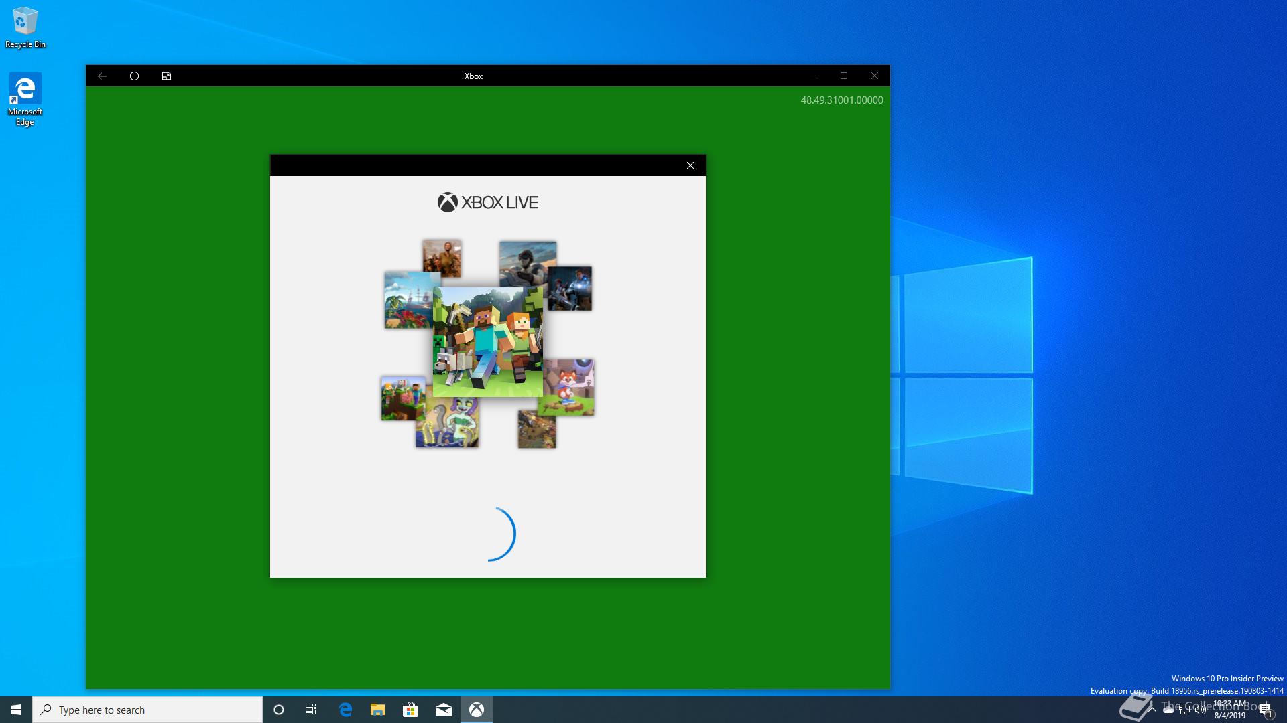Click the Xbox version number text
The width and height of the screenshot is (1287, 723).
842,100
